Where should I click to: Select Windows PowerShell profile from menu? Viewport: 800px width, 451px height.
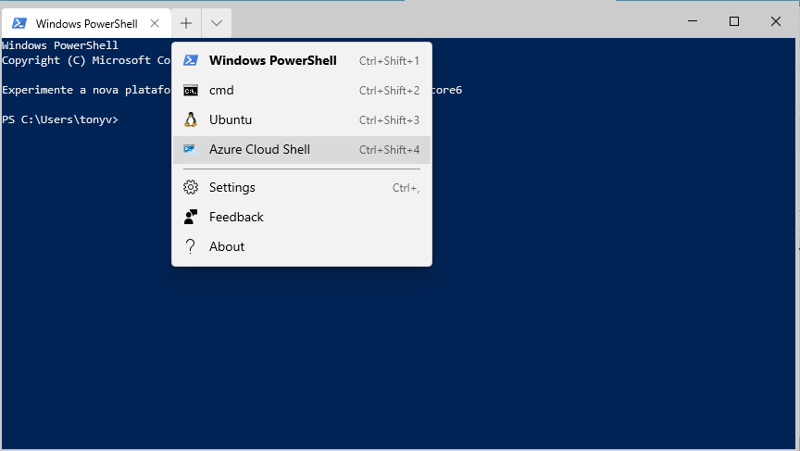pos(302,60)
